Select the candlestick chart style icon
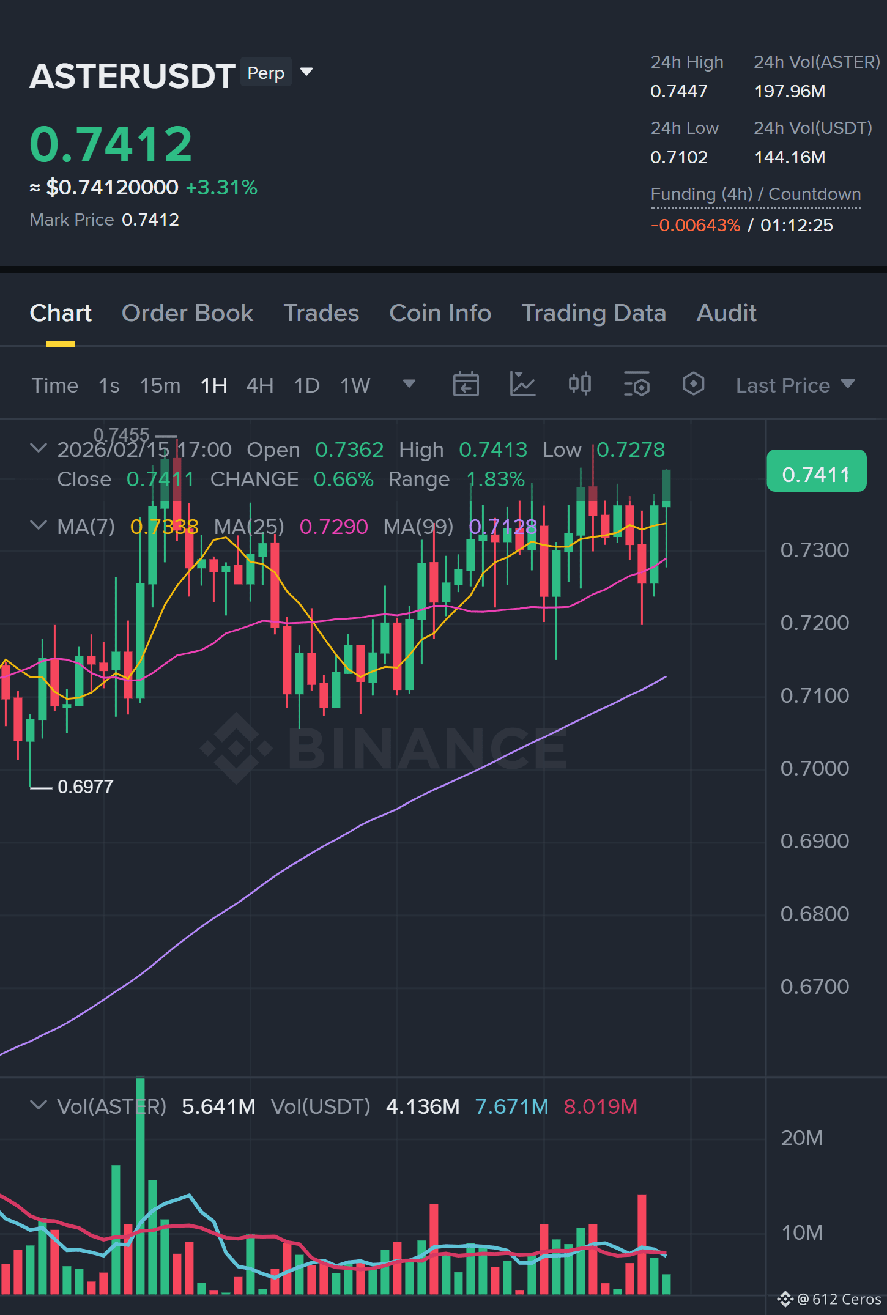Image resolution: width=887 pixels, height=1315 pixels. [579, 385]
